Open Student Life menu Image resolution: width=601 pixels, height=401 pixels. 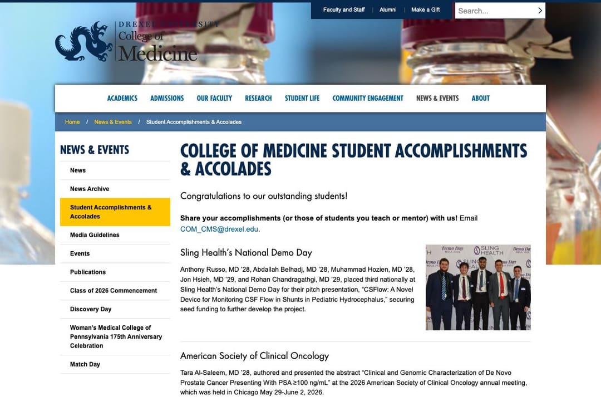(302, 98)
